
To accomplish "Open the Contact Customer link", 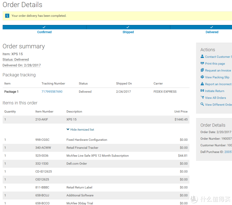I will pos(218,57).
